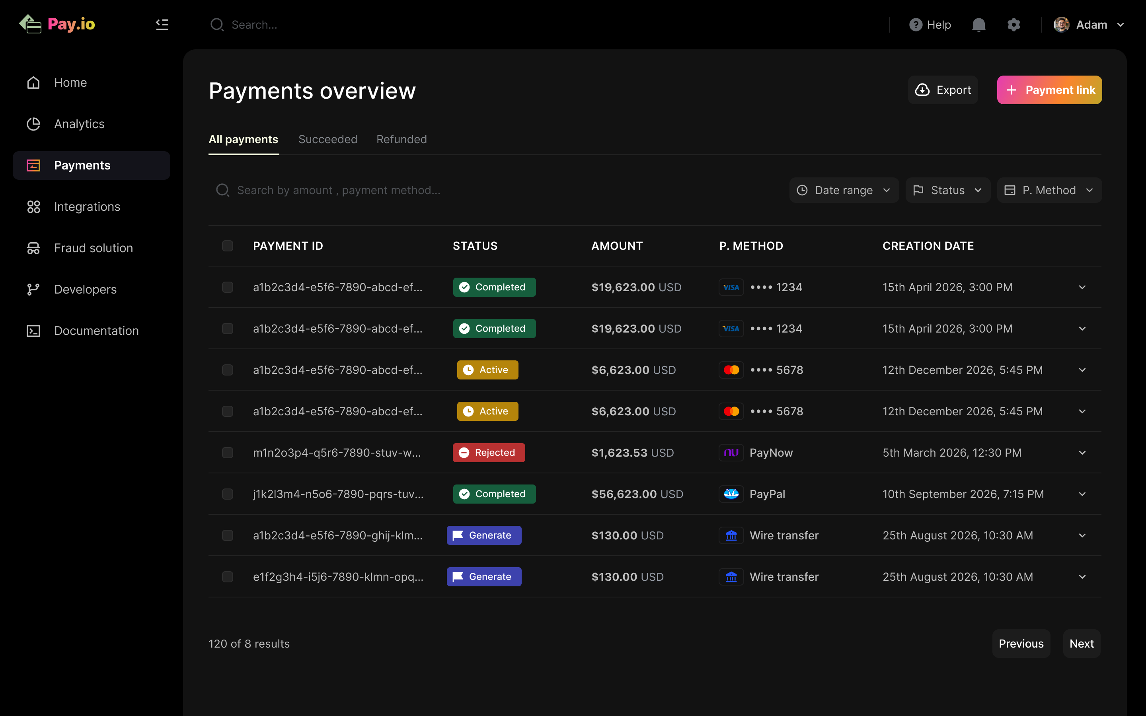Click the flag icon in Status filter
Screen dimensions: 1146x716
coord(918,191)
